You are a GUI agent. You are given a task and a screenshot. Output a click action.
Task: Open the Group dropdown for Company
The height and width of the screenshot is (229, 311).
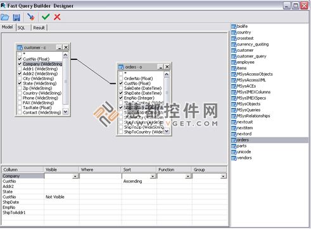[x=223, y=176]
